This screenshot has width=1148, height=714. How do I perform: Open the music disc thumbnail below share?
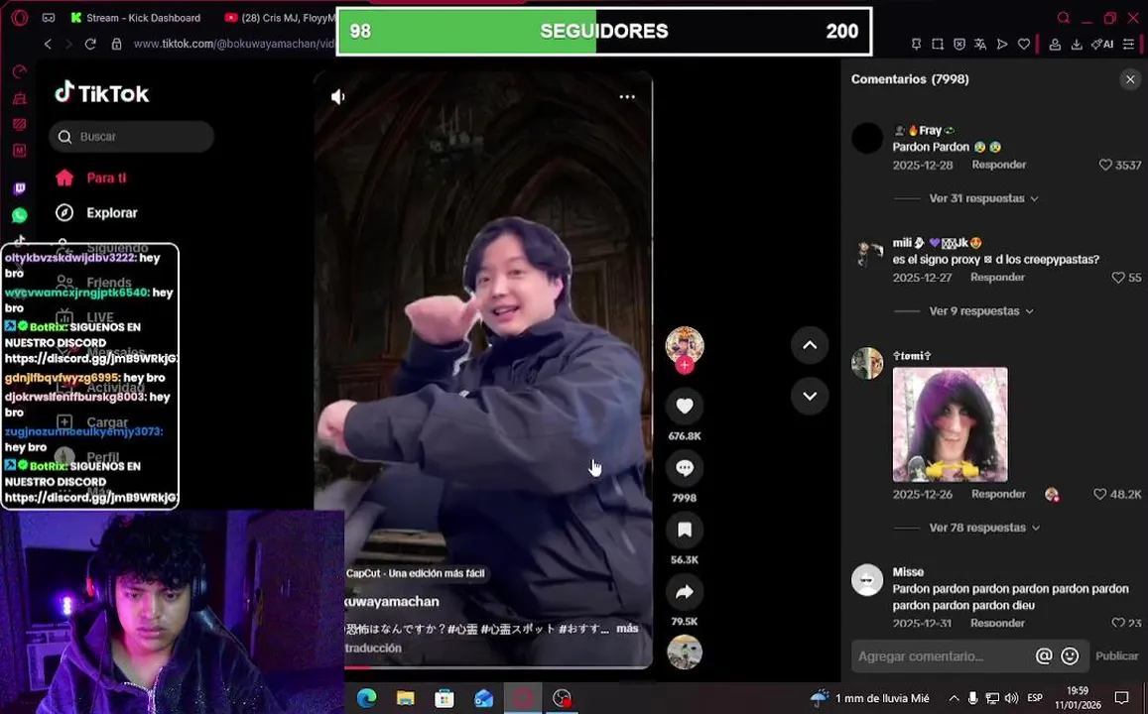(x=685, y=653)
